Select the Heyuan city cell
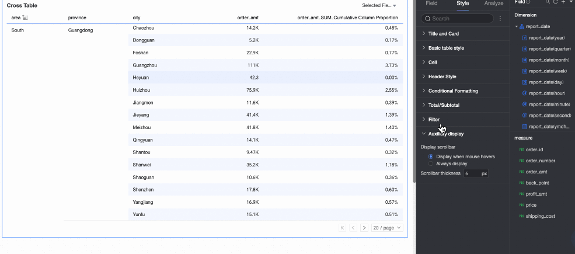Image resolution: width=575 pixels, height=254 pixels. click(x=141, y=78)
